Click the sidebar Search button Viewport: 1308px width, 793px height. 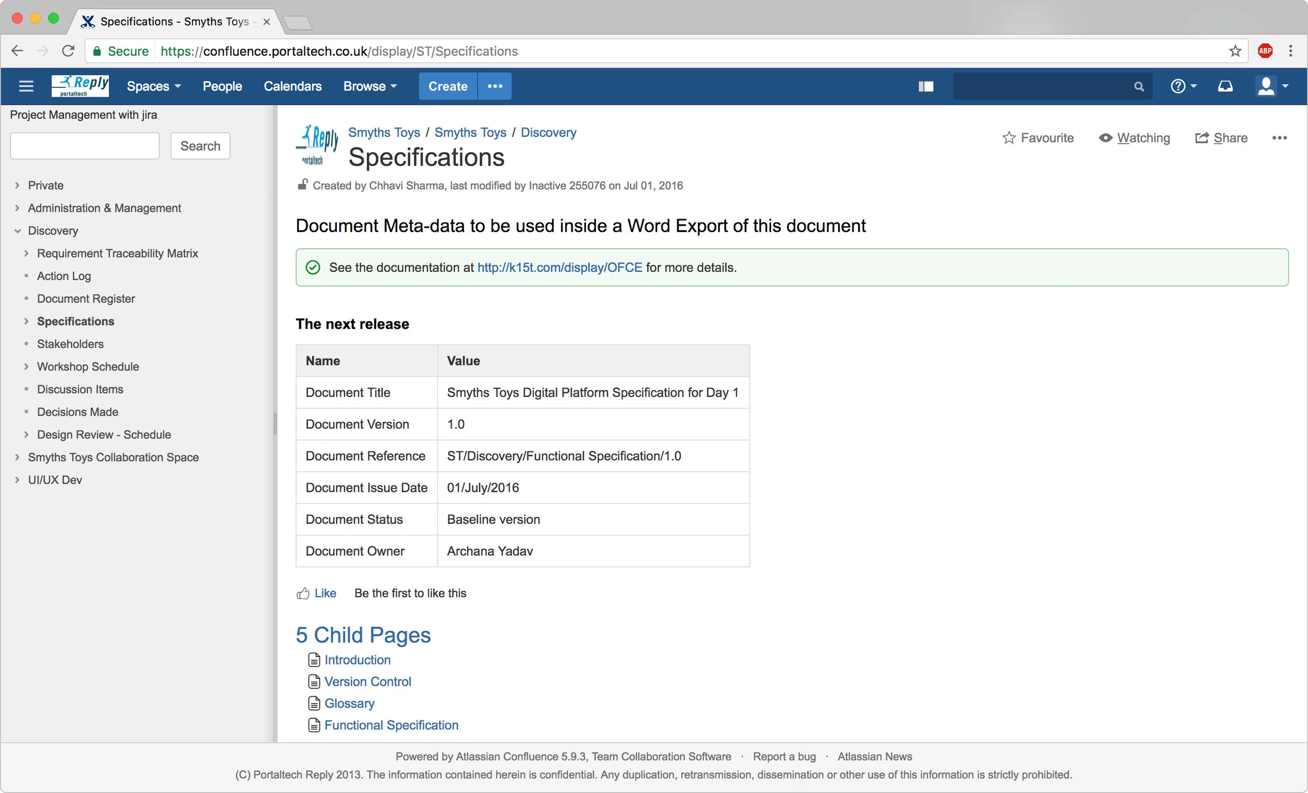pos(200,146)
